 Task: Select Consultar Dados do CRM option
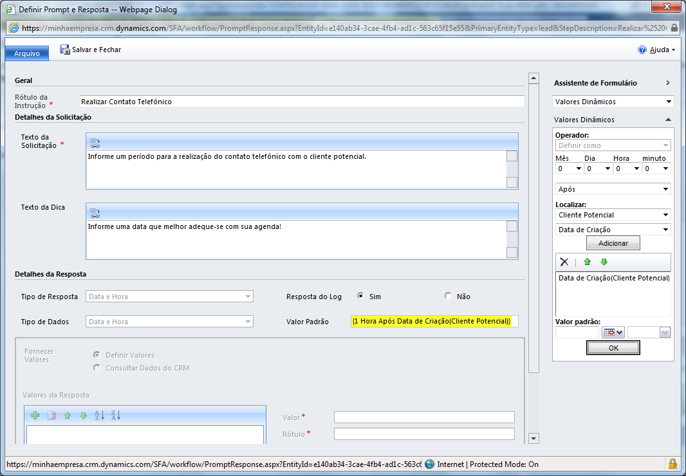(x=97, y=368)
